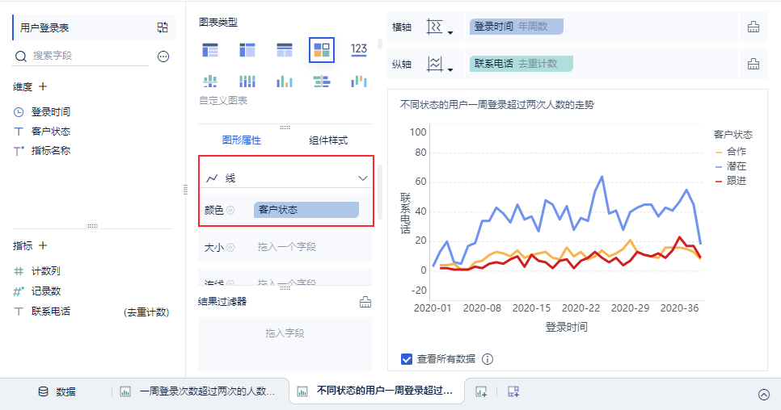Add a new dimension with 维度 plus
Image resolution: width=781 pixels, height=410 pixels.
coord(43,86)
